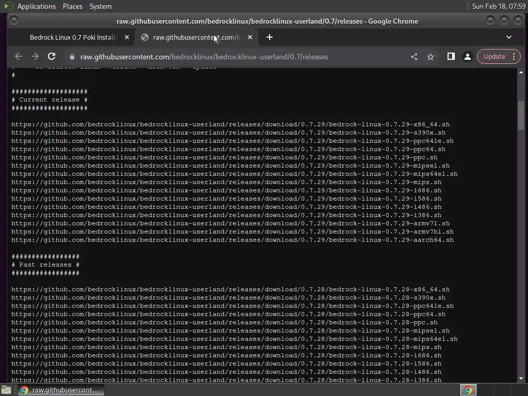This screenshot has width=528, height=396.
Task: Click the Applications menu logo icon
Action: [x=9, y=6]
